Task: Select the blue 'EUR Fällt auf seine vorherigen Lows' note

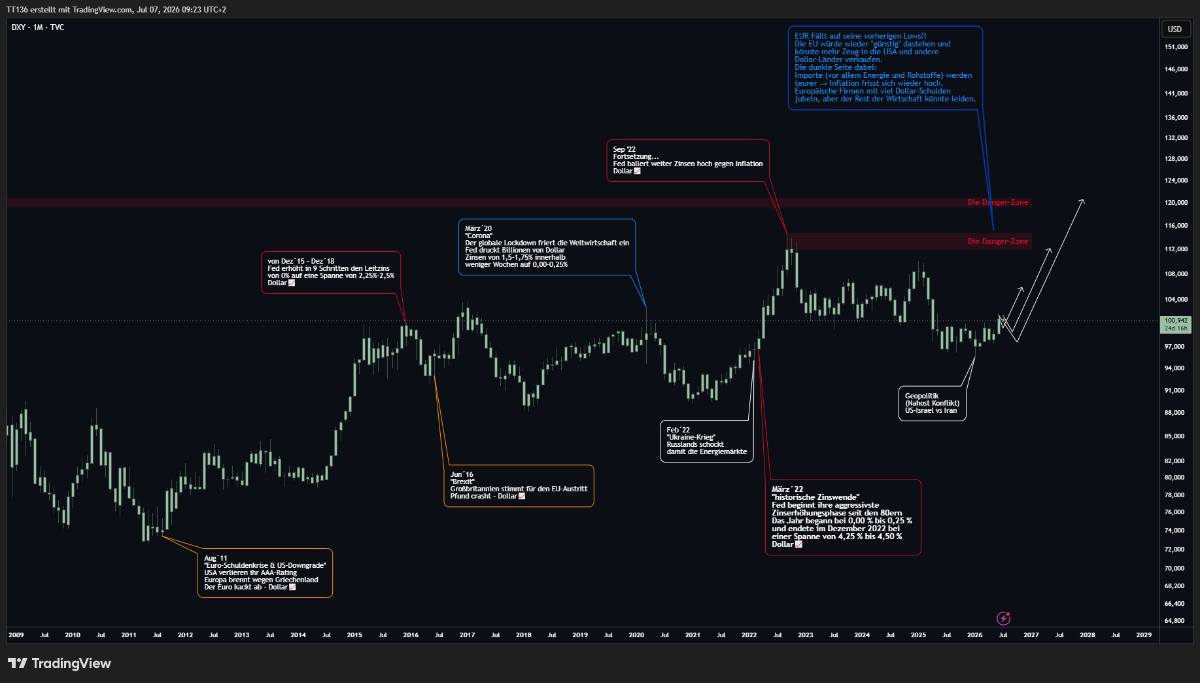Action: pos(885,67)
